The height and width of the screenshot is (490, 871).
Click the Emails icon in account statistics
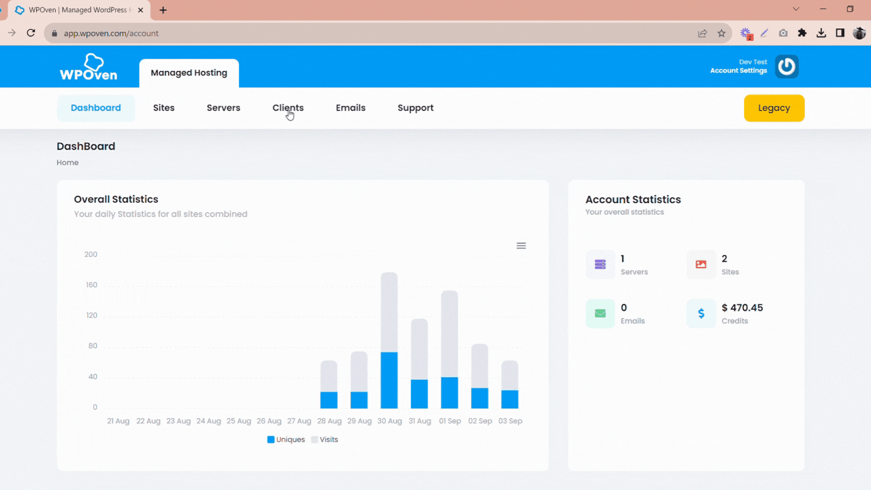coord(600,313)
